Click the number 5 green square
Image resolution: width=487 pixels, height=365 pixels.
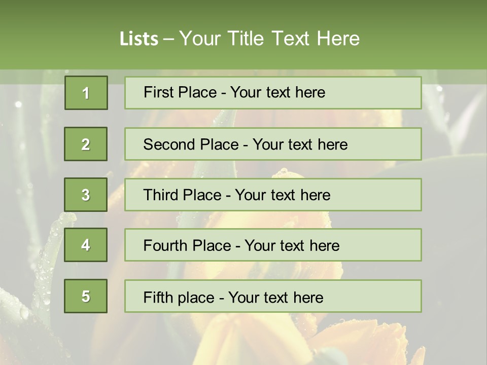86,296
